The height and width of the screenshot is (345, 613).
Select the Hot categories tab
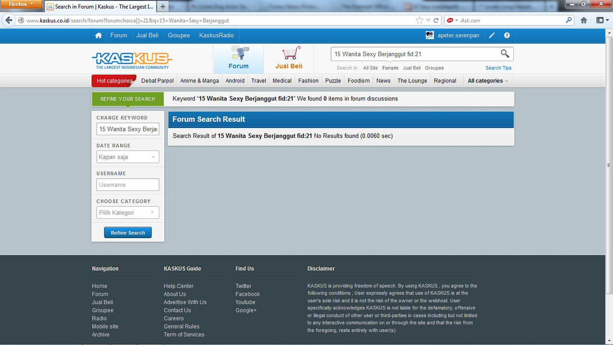click(114, 80)
